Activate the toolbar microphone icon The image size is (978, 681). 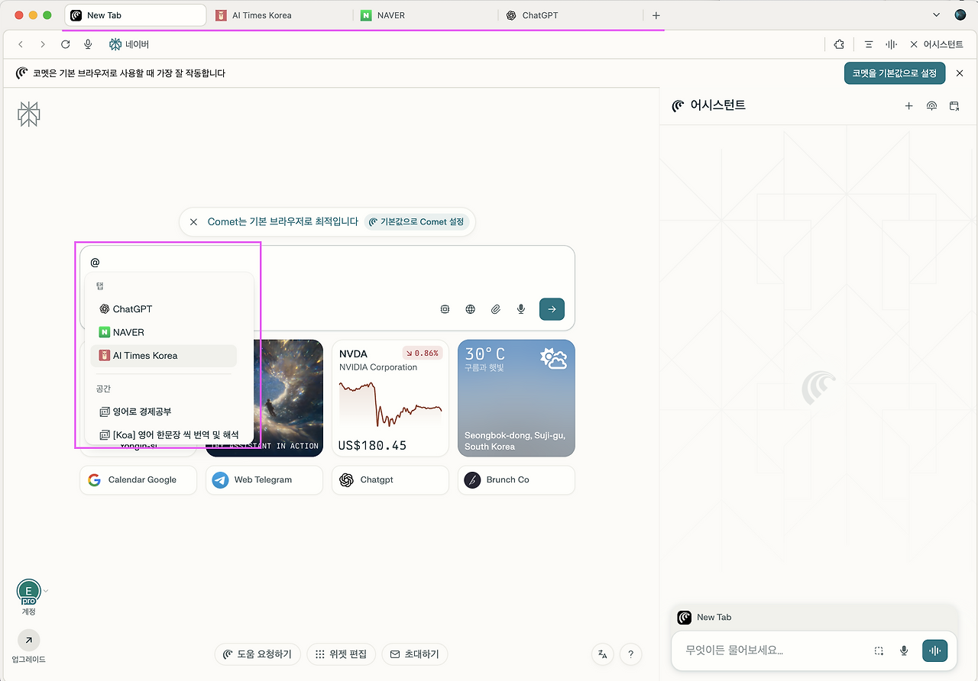[89, 44]
